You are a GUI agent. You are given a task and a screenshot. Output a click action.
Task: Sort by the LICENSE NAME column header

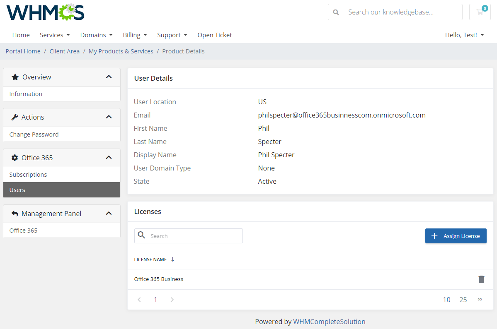[150, 259]
